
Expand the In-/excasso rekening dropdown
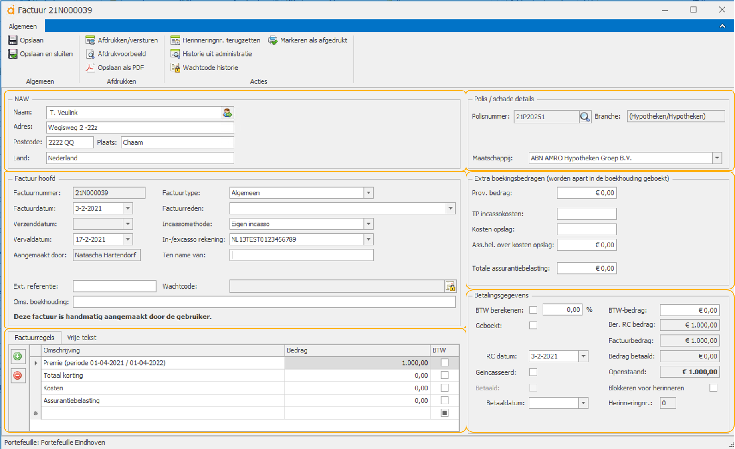(x=368, y=239)
